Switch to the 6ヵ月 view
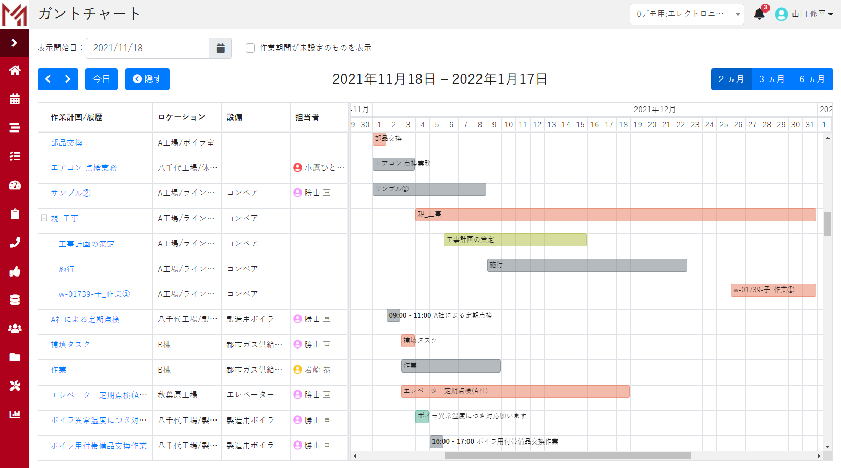The image size is (841, 468). click(812, 79)
